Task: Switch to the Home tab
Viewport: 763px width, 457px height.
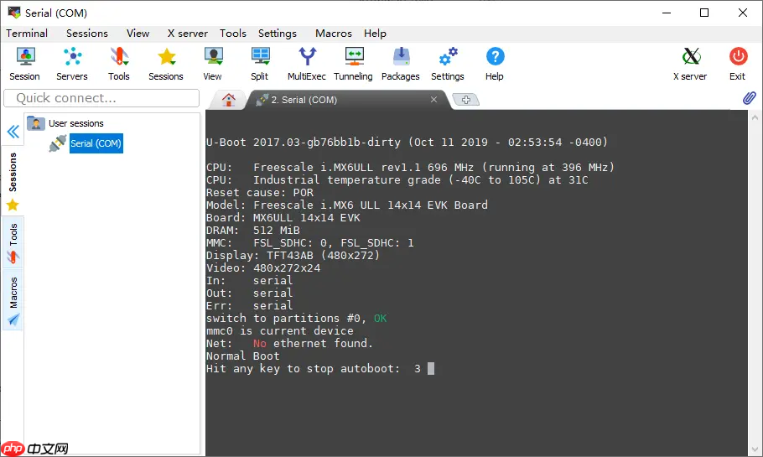Action: tap(228, 99)
